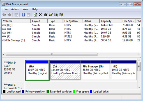
Task: Click the drive icon next to File Storage (G:)
Action: [4, 40]
